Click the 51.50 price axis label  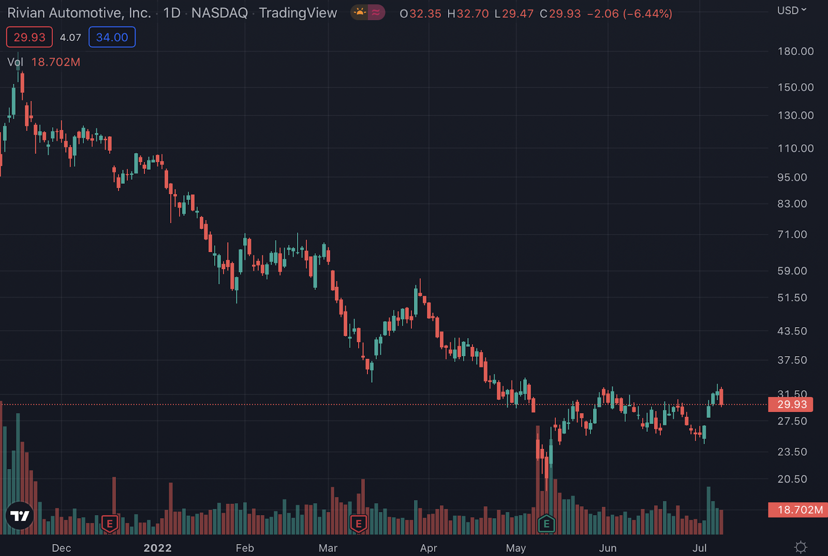[792, 298]
